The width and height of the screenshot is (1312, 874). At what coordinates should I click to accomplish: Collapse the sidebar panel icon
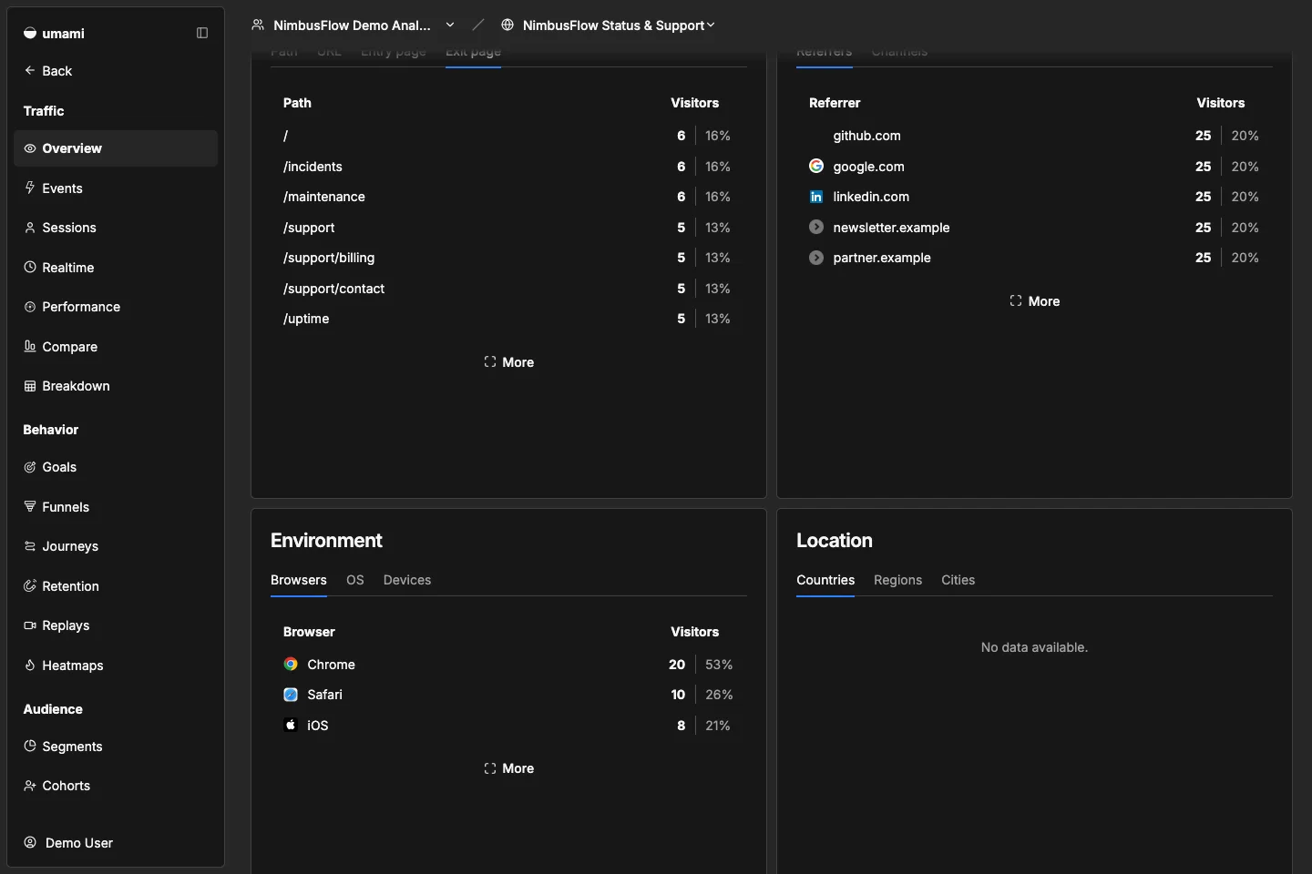[x=202, y=33]
